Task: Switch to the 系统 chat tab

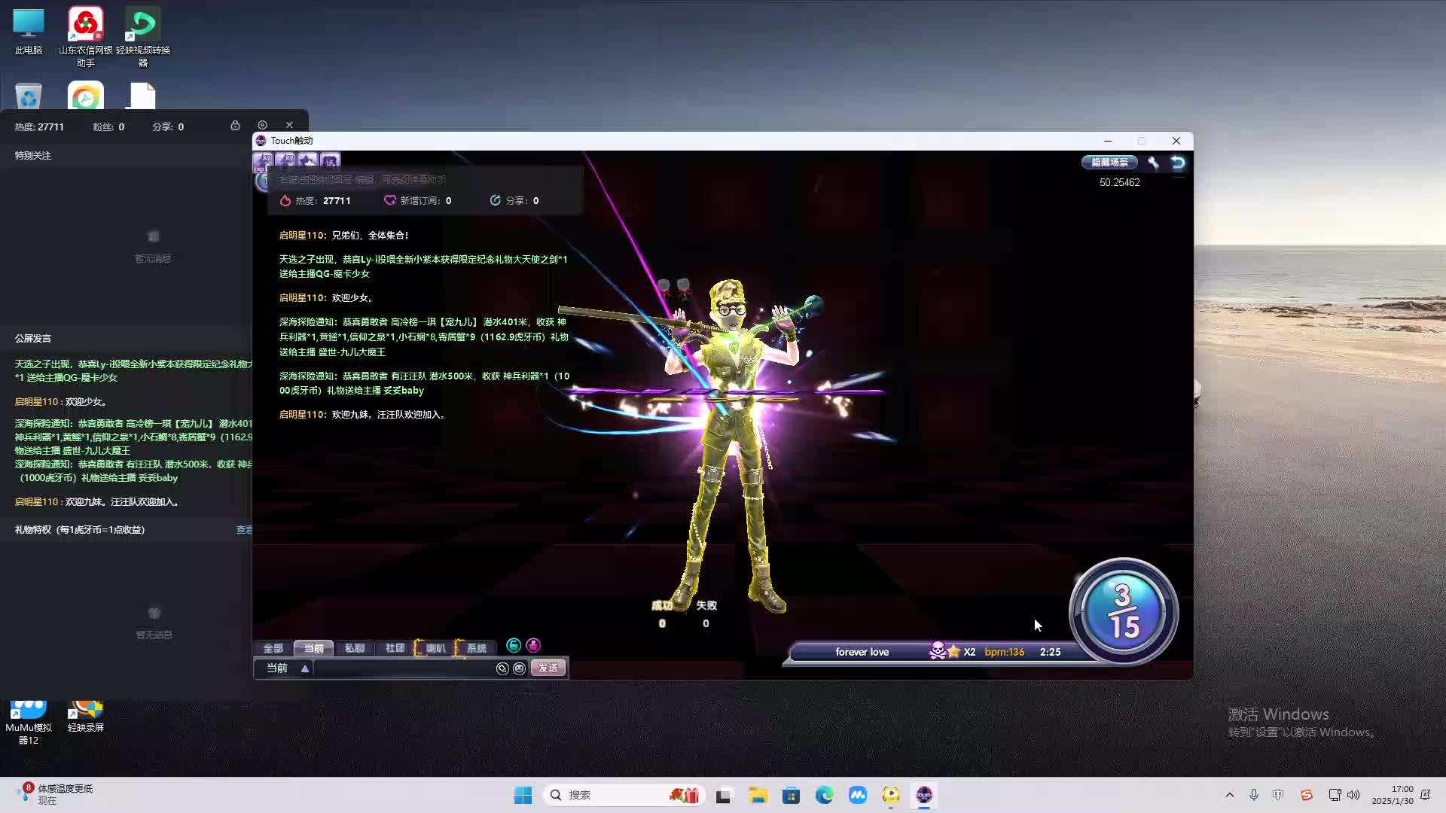Action: 476,648
